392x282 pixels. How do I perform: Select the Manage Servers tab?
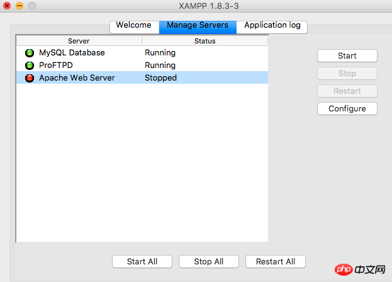pos(198,27)
